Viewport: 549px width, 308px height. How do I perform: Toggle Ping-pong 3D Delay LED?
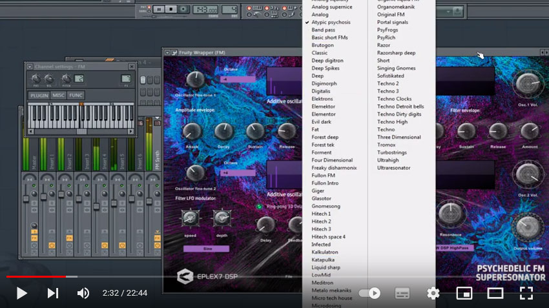pos(260,207)
